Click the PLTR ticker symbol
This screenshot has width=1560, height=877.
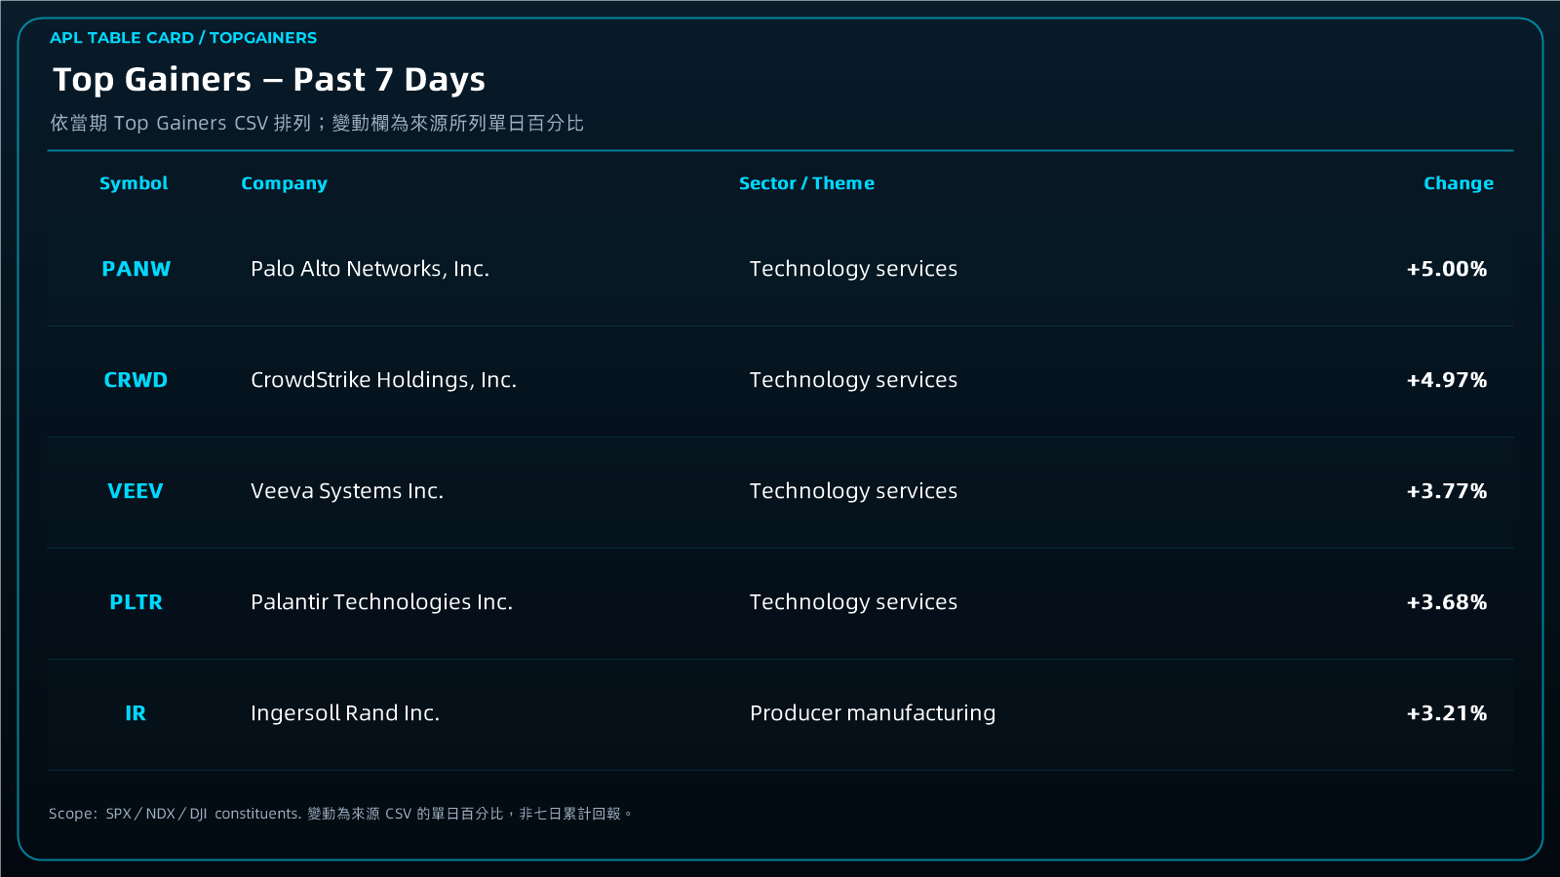pyautogui.click(x=136, y=602)
